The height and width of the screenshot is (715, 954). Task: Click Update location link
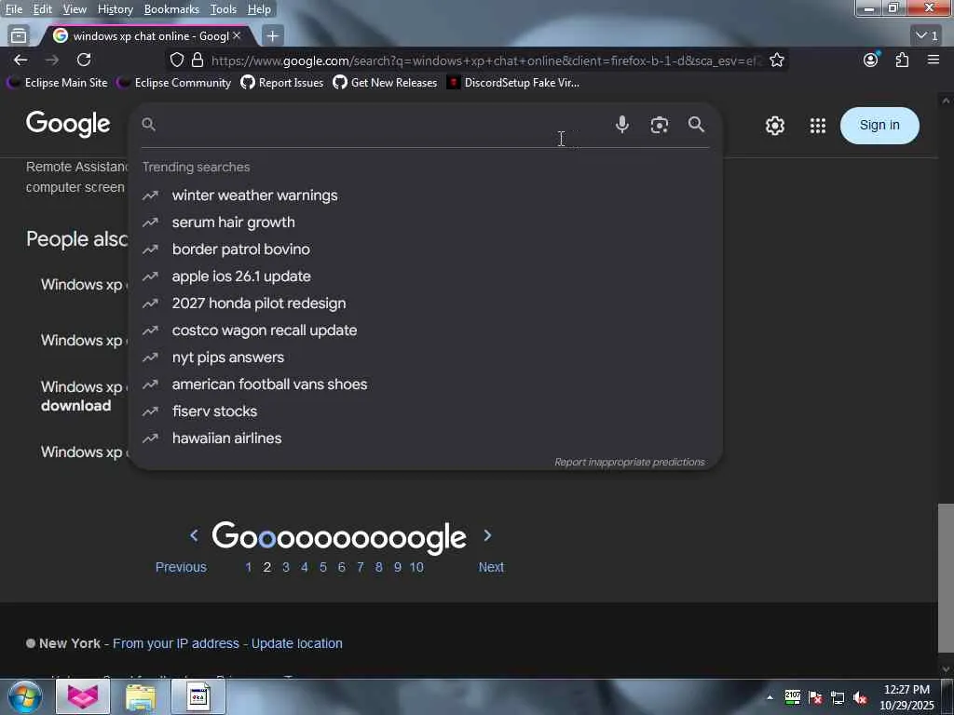[x=297, y=643]
